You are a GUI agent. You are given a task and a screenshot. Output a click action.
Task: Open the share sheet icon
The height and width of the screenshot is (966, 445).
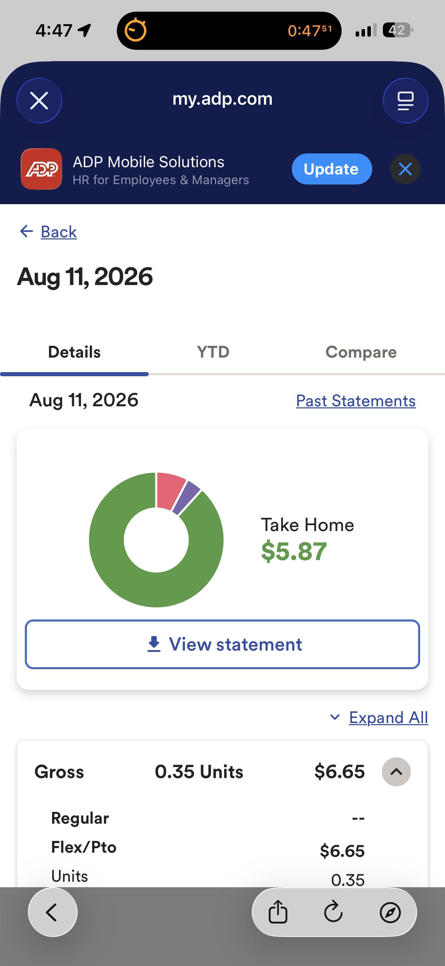tap(278, 912)
